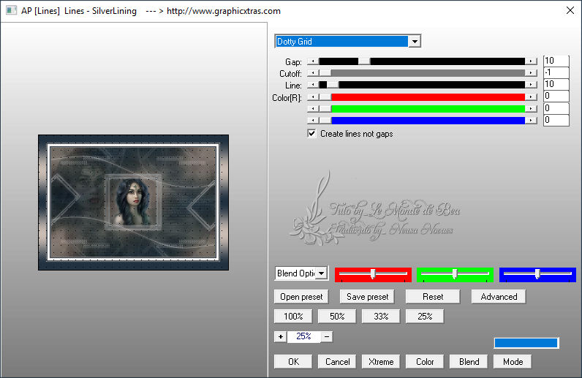The image size is (582, 378).
Task: Focus the Line value field
Action: (556, 84)
